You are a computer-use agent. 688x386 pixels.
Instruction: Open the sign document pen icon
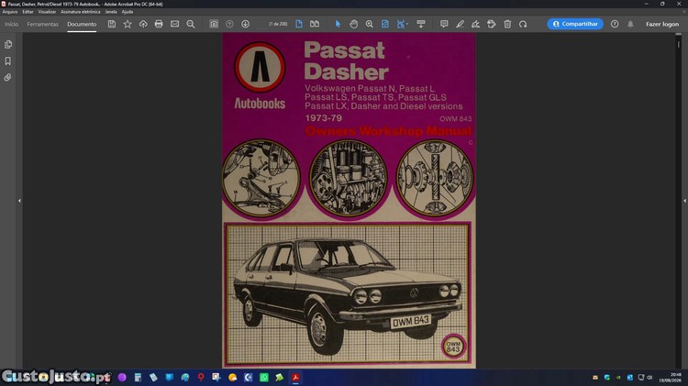(475, 24)
